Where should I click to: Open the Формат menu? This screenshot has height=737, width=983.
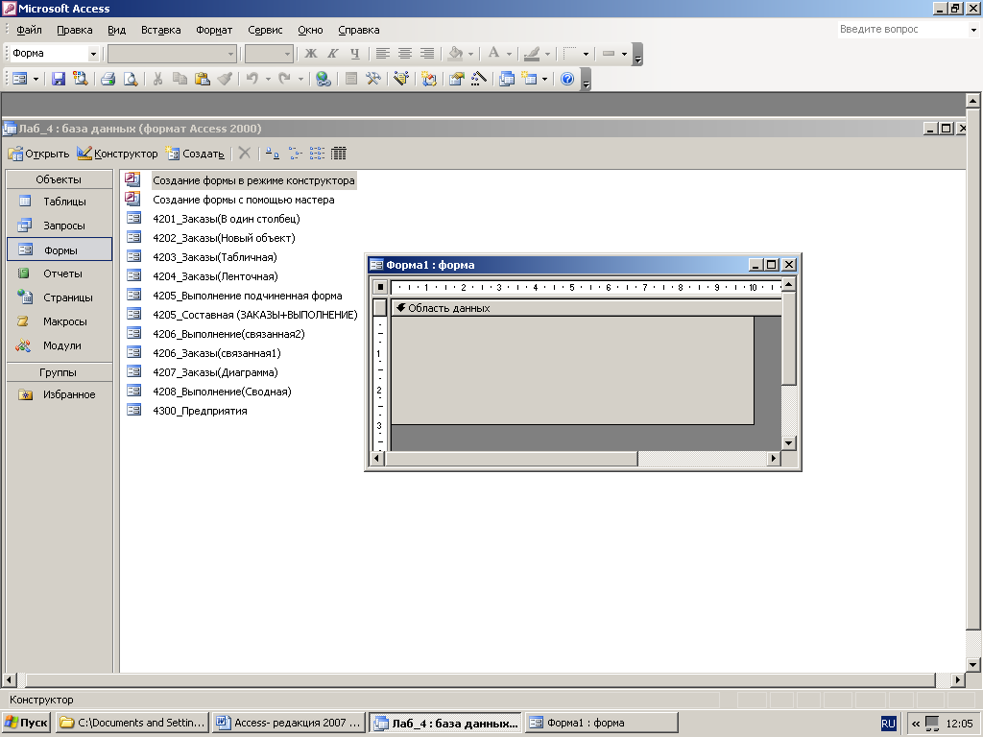pos(214,30)
